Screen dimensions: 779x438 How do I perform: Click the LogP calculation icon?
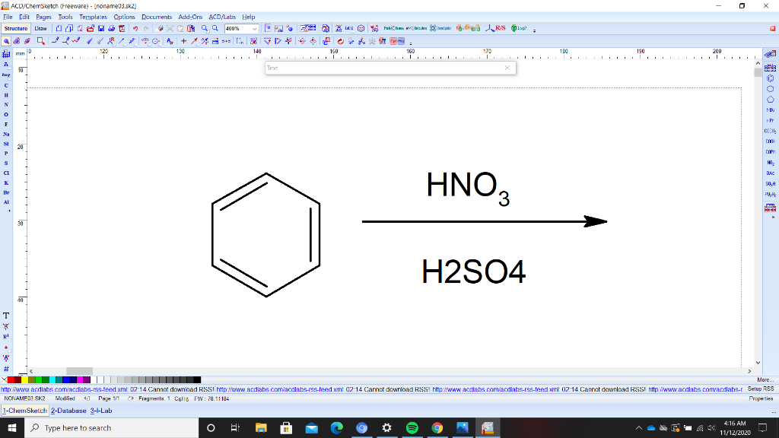pos(518,29)
